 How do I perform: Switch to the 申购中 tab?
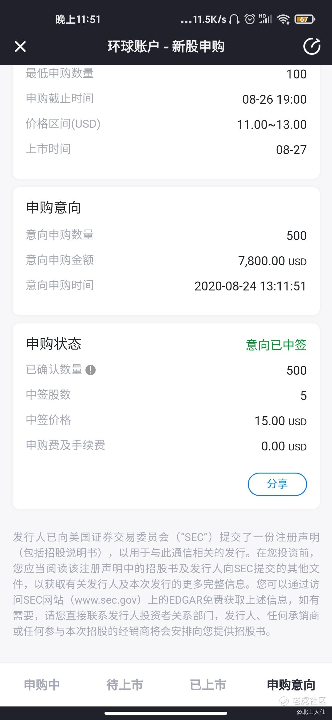point(42,685)
